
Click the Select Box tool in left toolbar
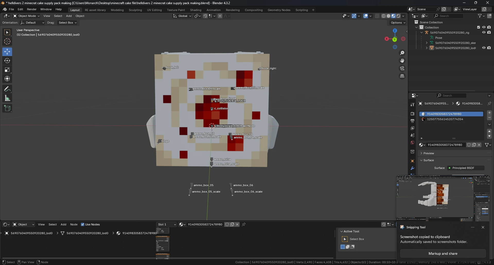tap(7, 32)
